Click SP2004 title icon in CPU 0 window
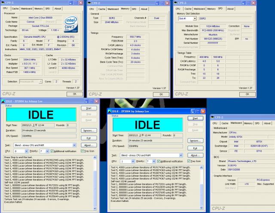275x213 pixels. coord(3,101)
